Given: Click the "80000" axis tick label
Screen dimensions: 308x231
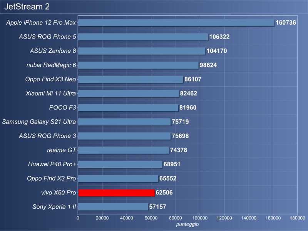Looking at the screenshot, I should 176,218.
